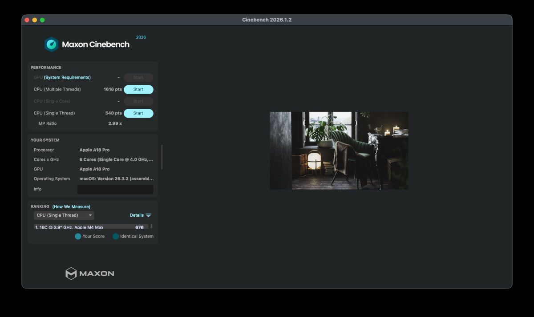Click the disabled CPU Single Core Start button

tap(138, 101)
